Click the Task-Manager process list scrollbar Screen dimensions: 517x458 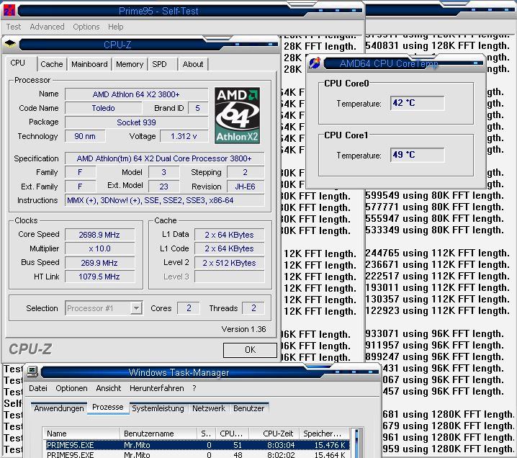pyautogui.click(x=355, y=443)
